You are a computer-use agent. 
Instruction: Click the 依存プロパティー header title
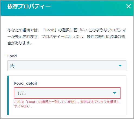point(29,6)
